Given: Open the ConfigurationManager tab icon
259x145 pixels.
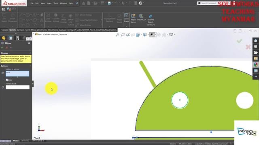Looking at the screenshot, I should [x=17, y=38].
